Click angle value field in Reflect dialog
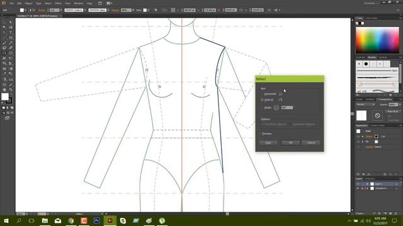Viewport: 403px width, 226px height. (287, 107)
